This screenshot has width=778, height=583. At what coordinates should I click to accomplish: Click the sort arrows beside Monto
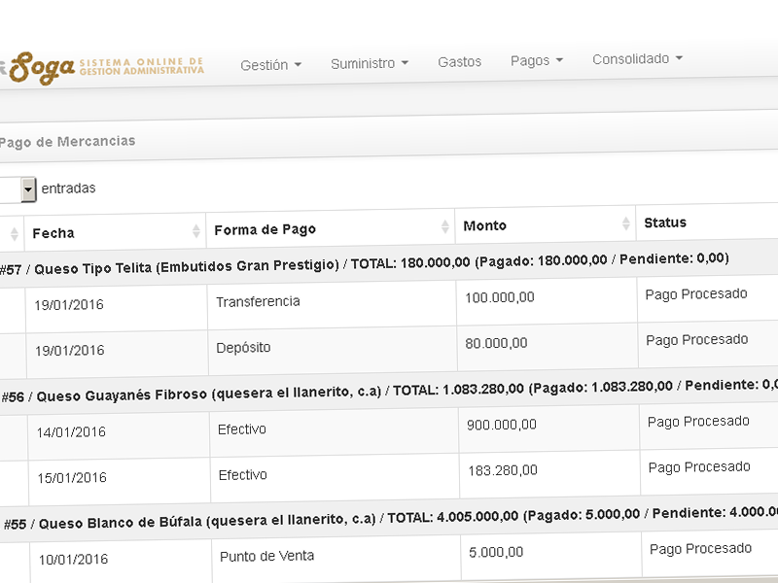626,223
